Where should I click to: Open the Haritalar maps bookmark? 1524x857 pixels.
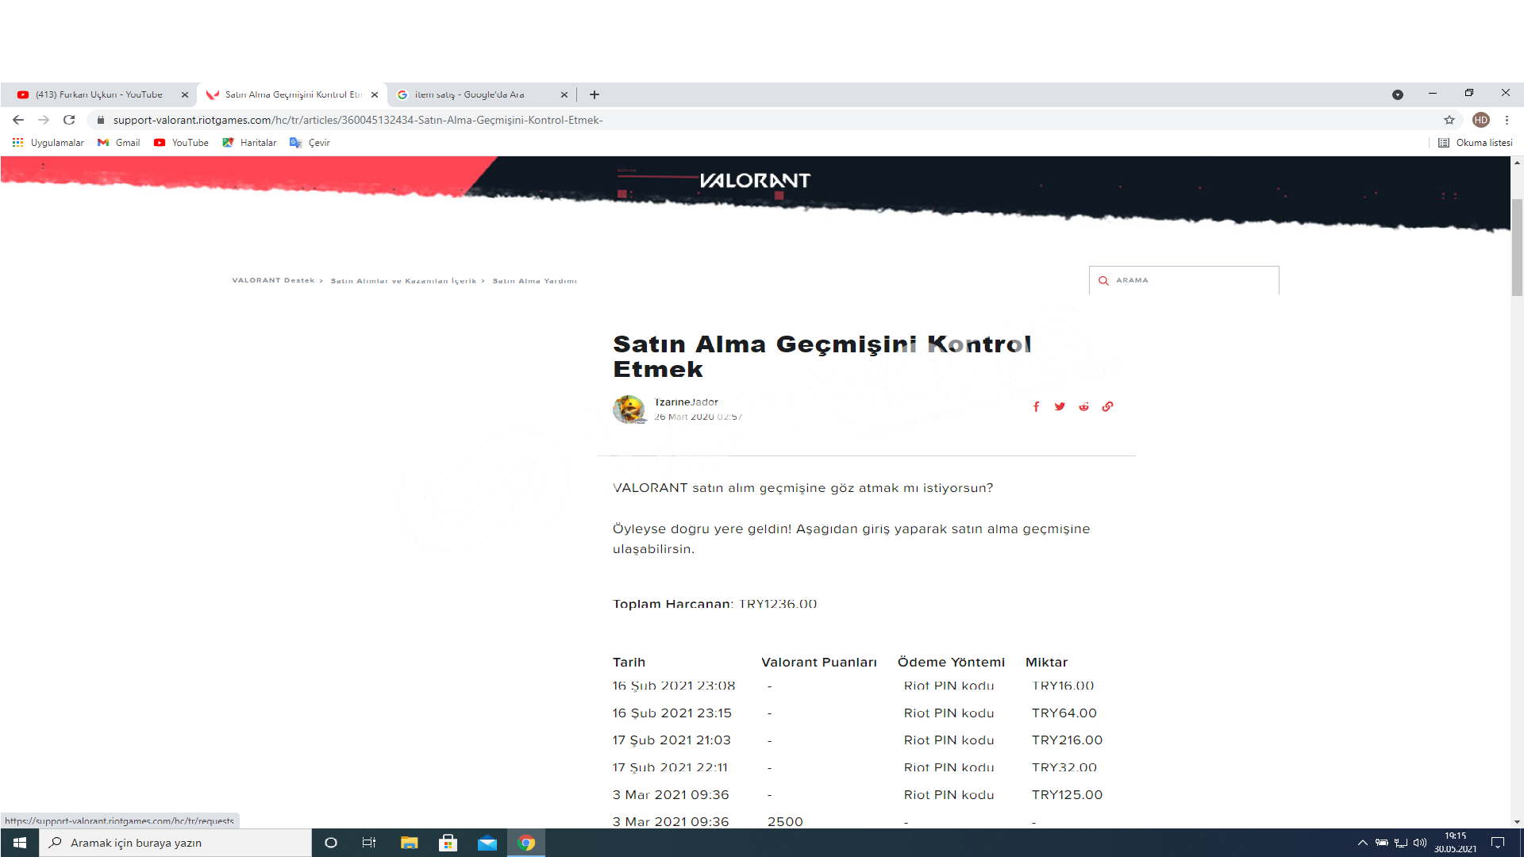[x=250, y=143]
